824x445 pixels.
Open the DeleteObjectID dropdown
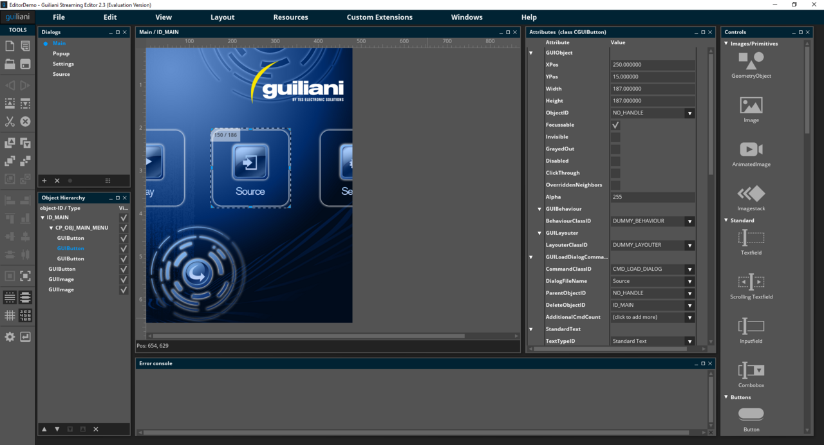(x=689, y=305)
